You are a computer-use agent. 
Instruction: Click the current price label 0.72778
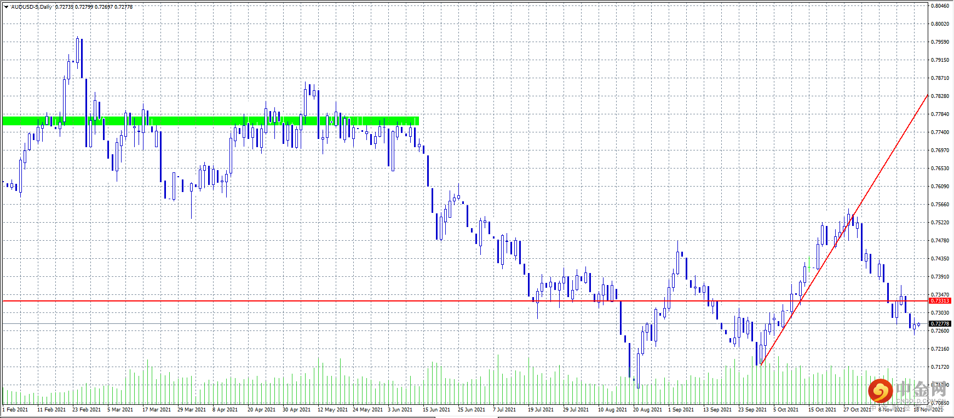(x=940, y=324)
